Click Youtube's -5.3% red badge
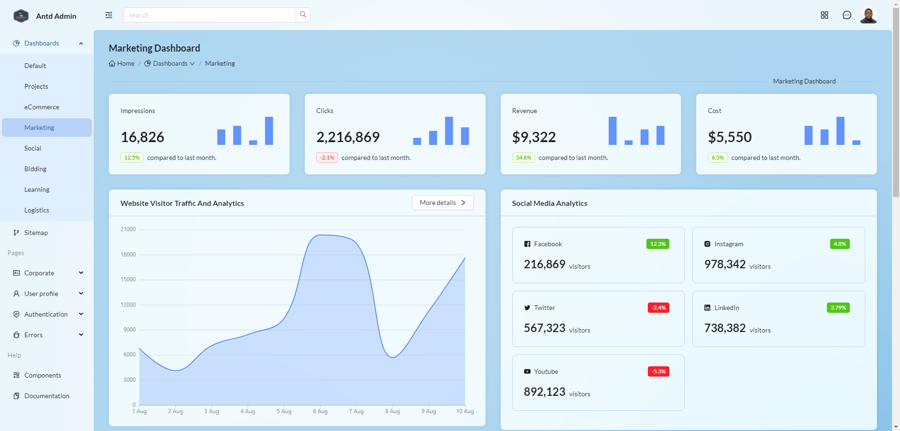Image resolution: width=900 pixels, height=431 pixels. (x=659, y=371)
